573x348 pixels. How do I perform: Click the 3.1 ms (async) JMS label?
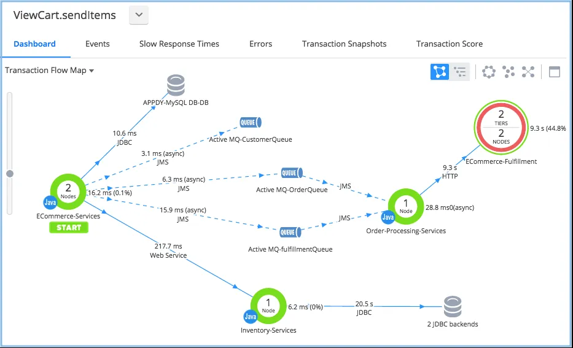click(163, 158)
